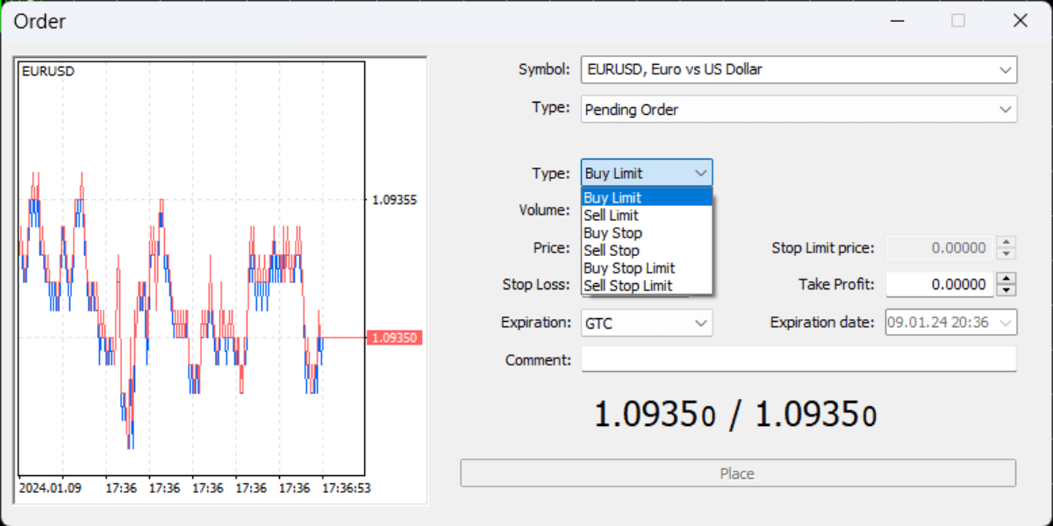Increment Take Profit with the up arrow
Screen dimensions: 1053x526
pos(1006,279)
